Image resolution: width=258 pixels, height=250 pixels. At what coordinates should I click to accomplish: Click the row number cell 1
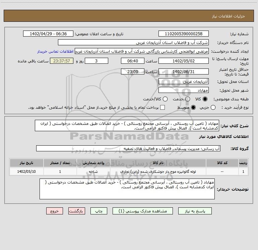tap(243, 171)
